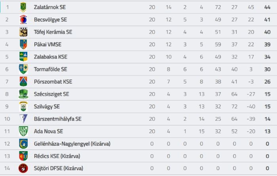Click the Ada Nova SE green-striped crest
Viewport: 277px width, 176px height.
click(x=23, y=131)
